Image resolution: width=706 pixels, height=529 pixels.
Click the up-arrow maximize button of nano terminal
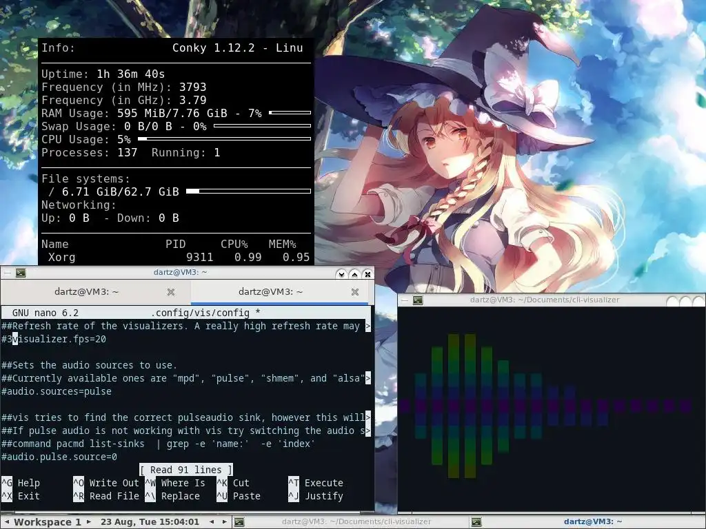tap(355, 273)
